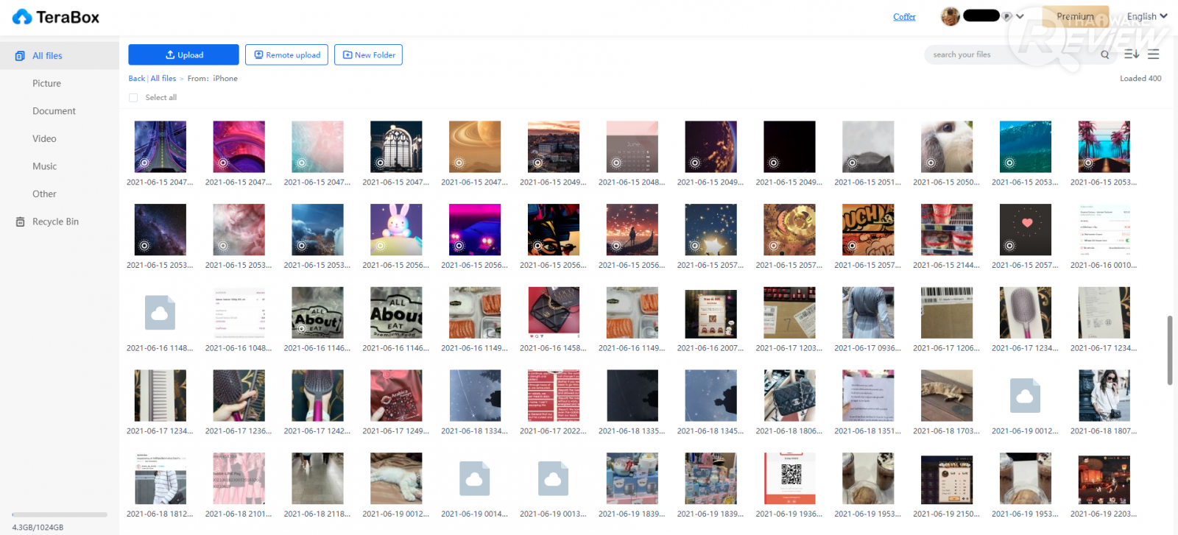Open the Music category
The width and height of the screenshot is (1178, 535).
(x=44, y=166)
